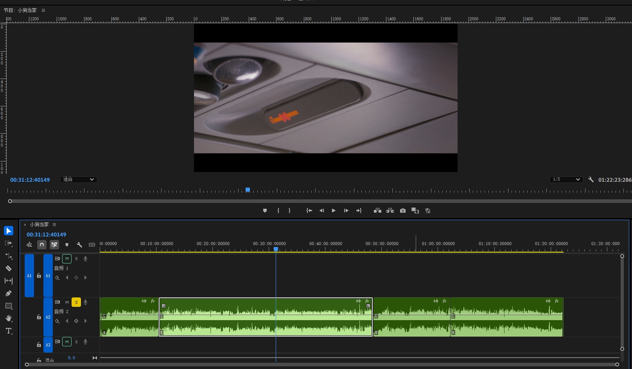Select the Ripple Edit tool
632x369 pixels.
coord(9,256)
